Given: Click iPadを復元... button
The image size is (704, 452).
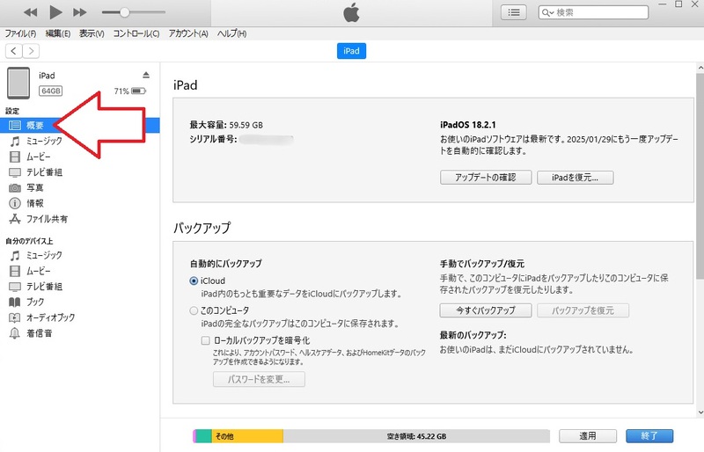Looking at the screenshot, I should tap(576, 178).
